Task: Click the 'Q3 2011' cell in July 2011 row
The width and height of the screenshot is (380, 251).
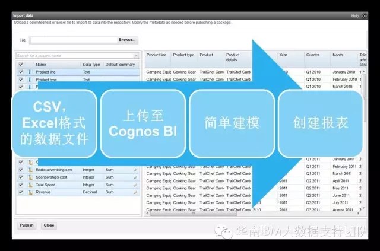Action: click(x=313, y=203)
